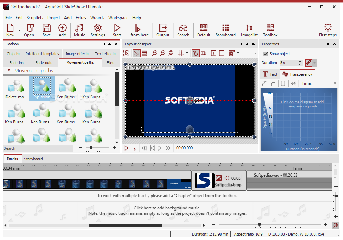This screenshot has width=343, height=240.
Task: Switch to the Storyboard tab below
Action: tap(33, 159)
